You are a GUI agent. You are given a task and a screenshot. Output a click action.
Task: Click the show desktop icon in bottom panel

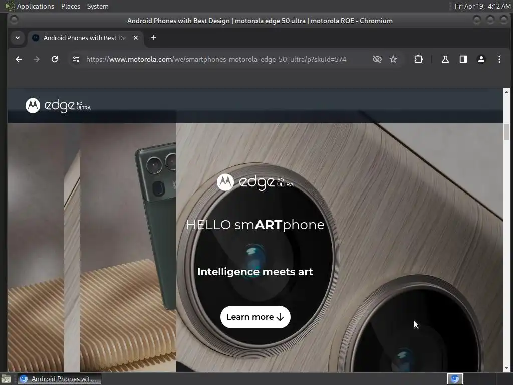coord(6,379)
